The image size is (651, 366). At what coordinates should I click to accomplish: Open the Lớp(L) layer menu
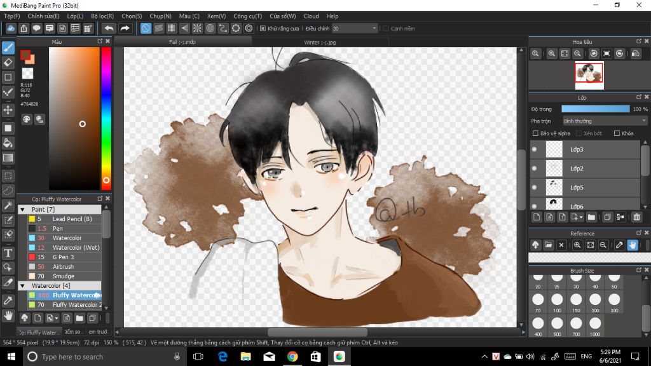[75, 16]
